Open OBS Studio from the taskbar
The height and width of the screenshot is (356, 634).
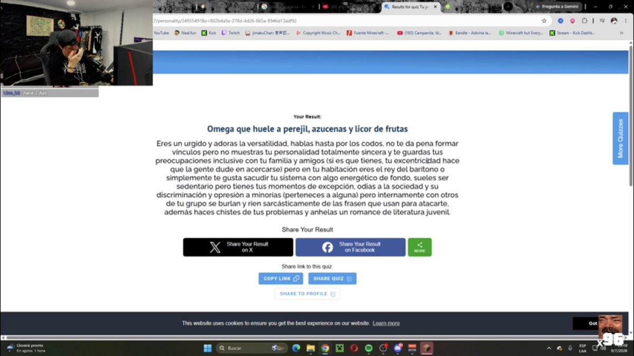(x=383, y=348)
